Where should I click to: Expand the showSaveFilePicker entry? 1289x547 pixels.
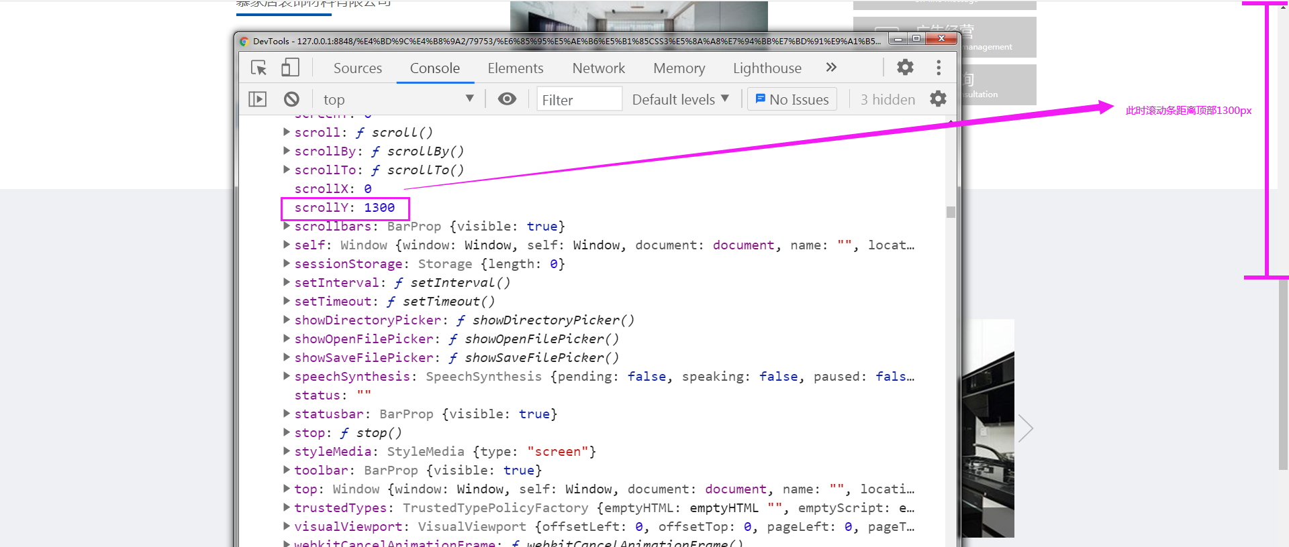[287, 357]
